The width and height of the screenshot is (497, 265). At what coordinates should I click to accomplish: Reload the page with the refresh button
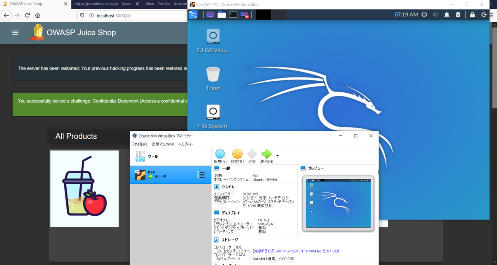click(x=27, y=15)
